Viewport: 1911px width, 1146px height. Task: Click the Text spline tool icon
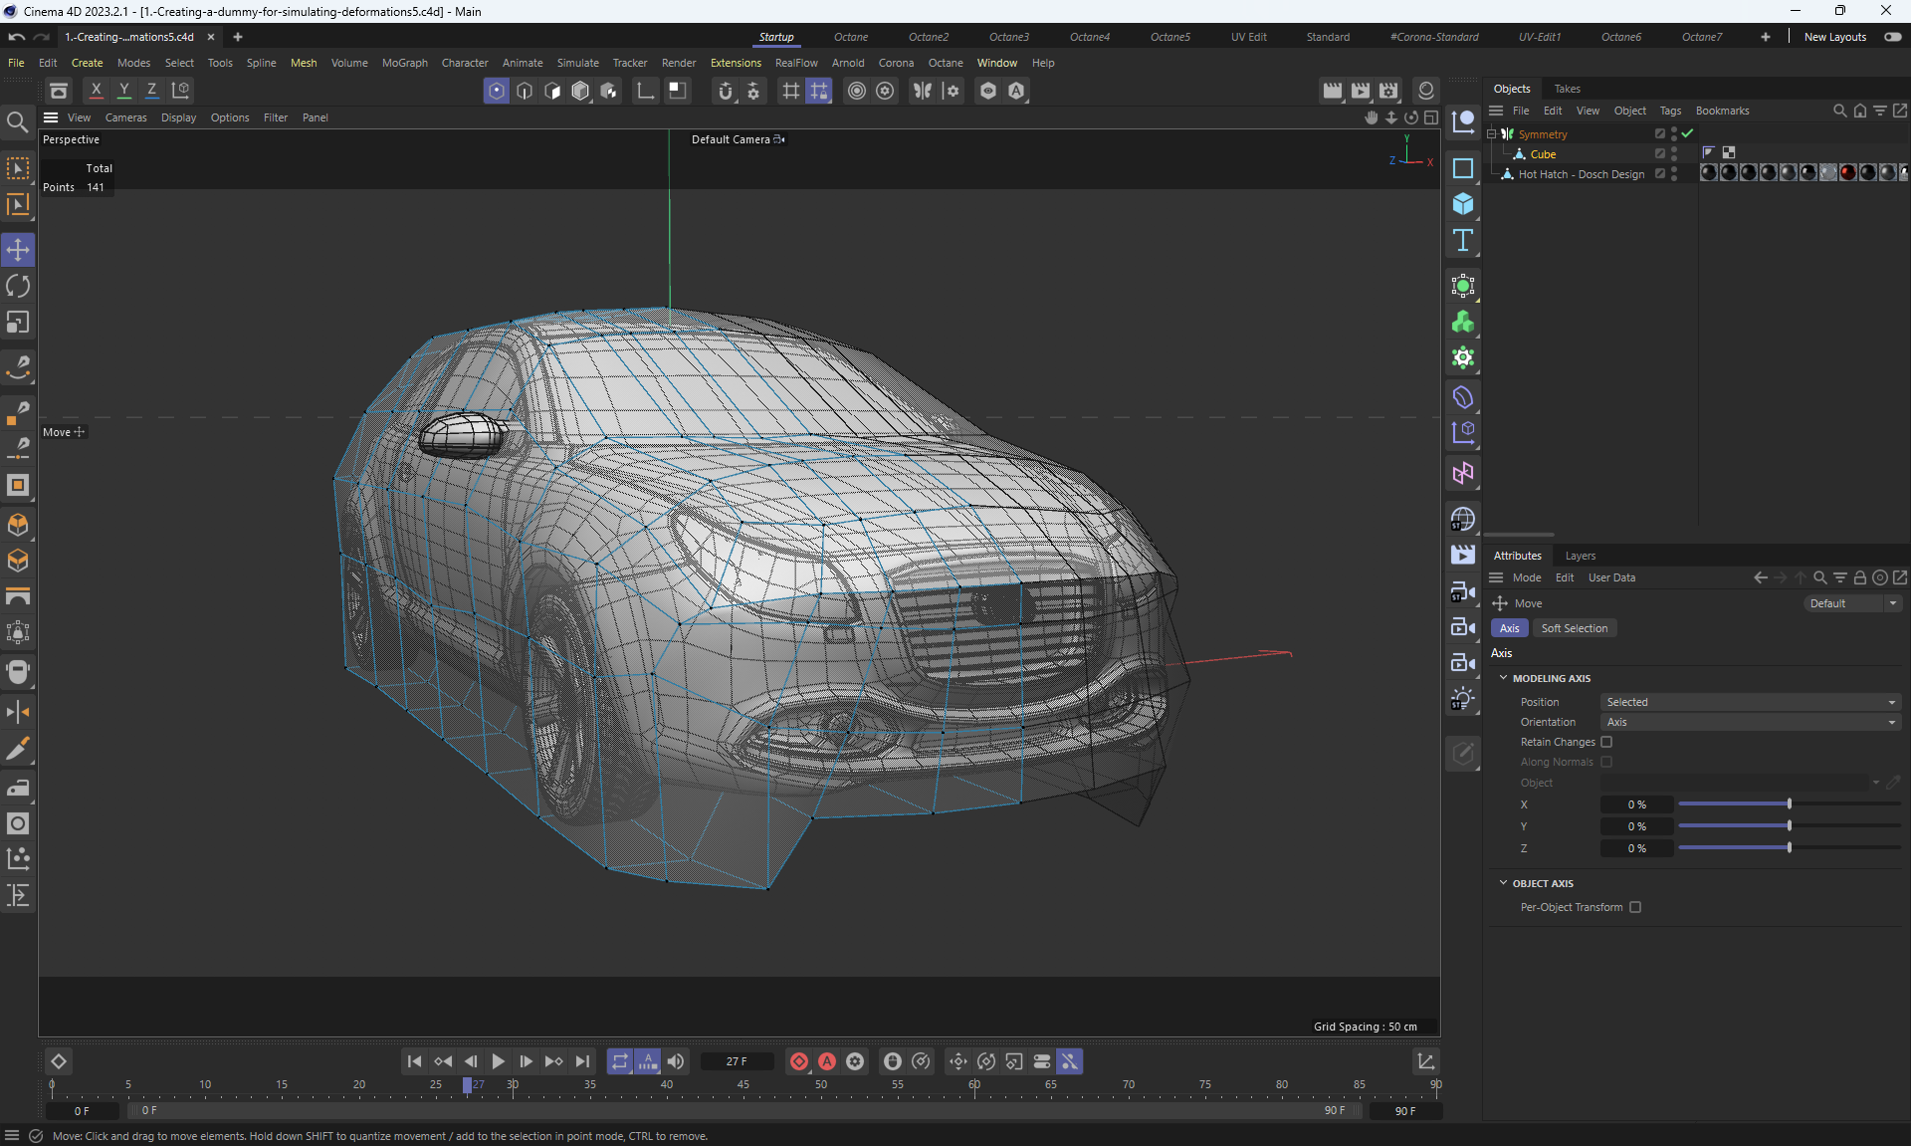coord(1462,240)
